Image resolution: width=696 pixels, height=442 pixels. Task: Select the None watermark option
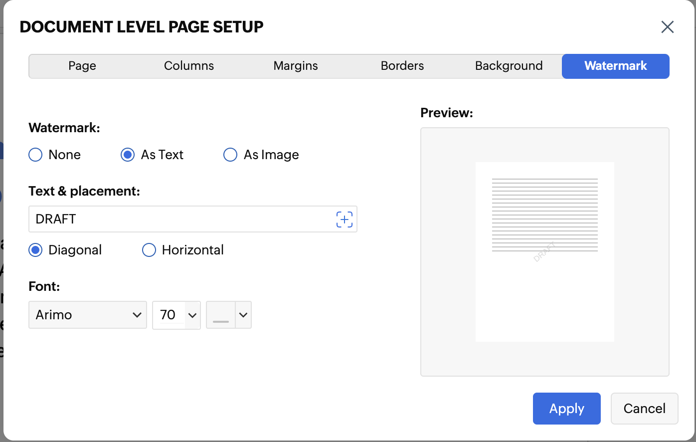(x=35, y=155)
